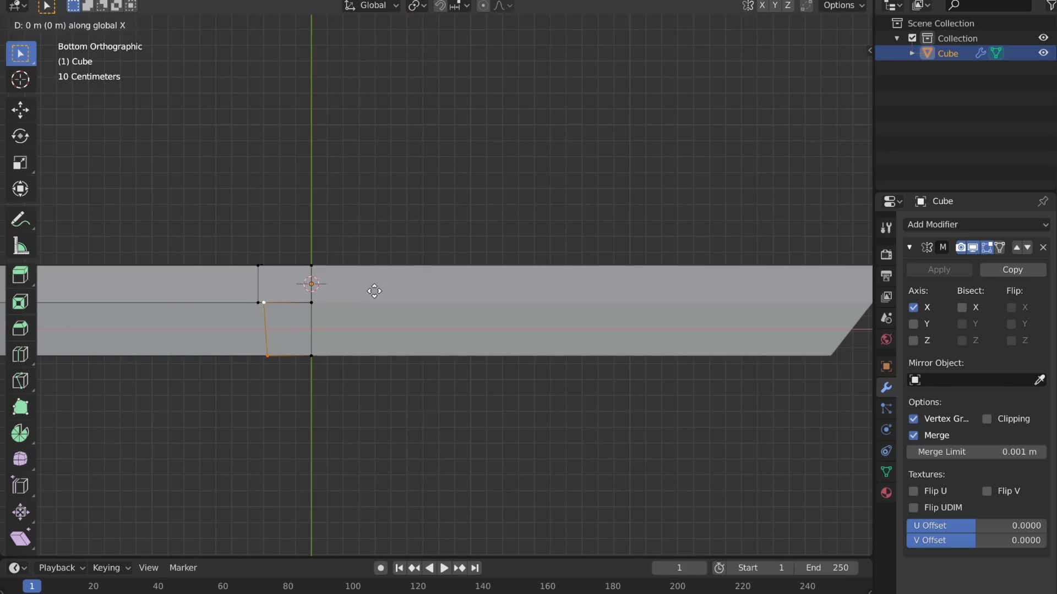Open the View menu in the timeline
The height and width of the screenshot is (594, 1057).
point(148,568)
